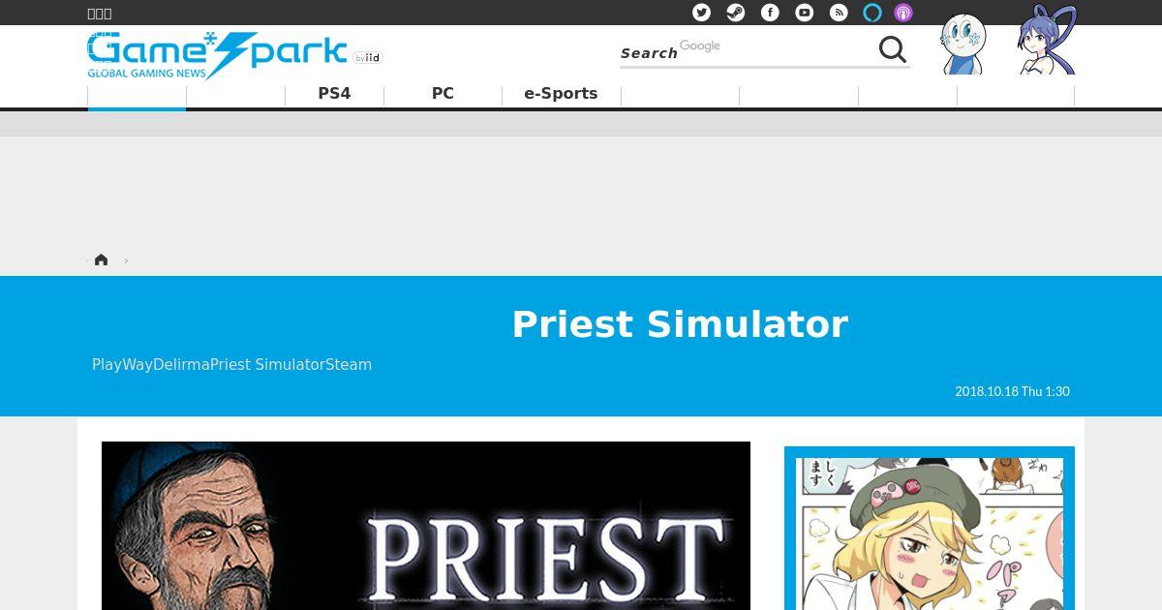The width and height of the screenshot is (1162, 610).
Task: Click the white round-headed mascot character
Action: 963,44
